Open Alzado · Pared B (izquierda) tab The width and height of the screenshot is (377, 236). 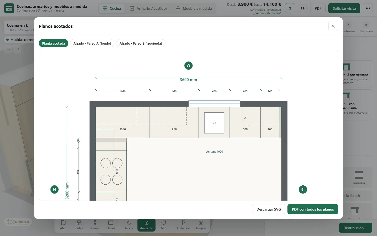[141, 43]
